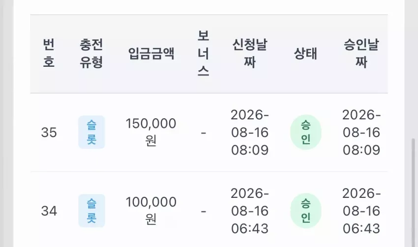
Task: Click the 입금금액 column header
Action: click(151, 54)
